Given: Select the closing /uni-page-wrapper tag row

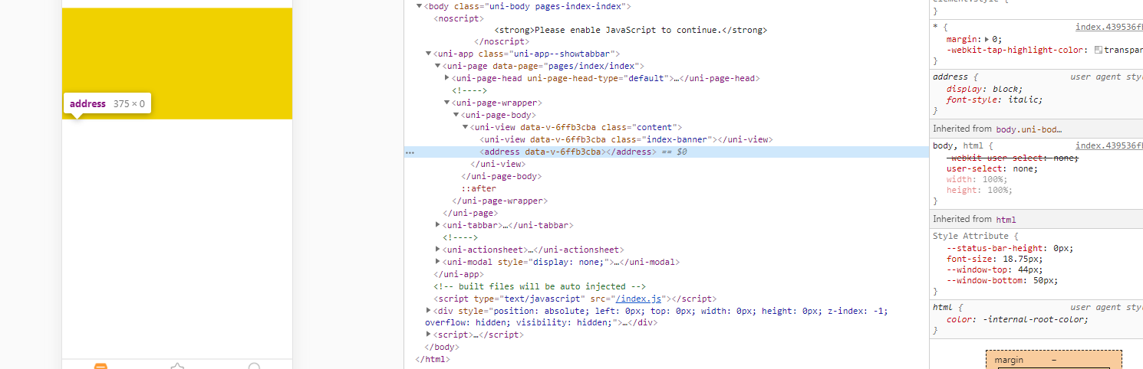Looking at the screenshot, I should coord(499,201).
